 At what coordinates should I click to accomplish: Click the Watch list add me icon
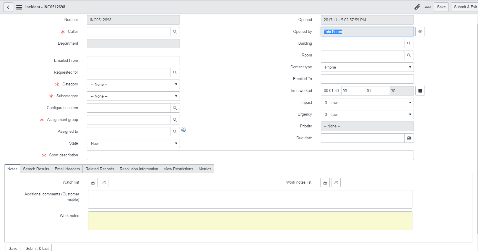click(x=104, y=182)
